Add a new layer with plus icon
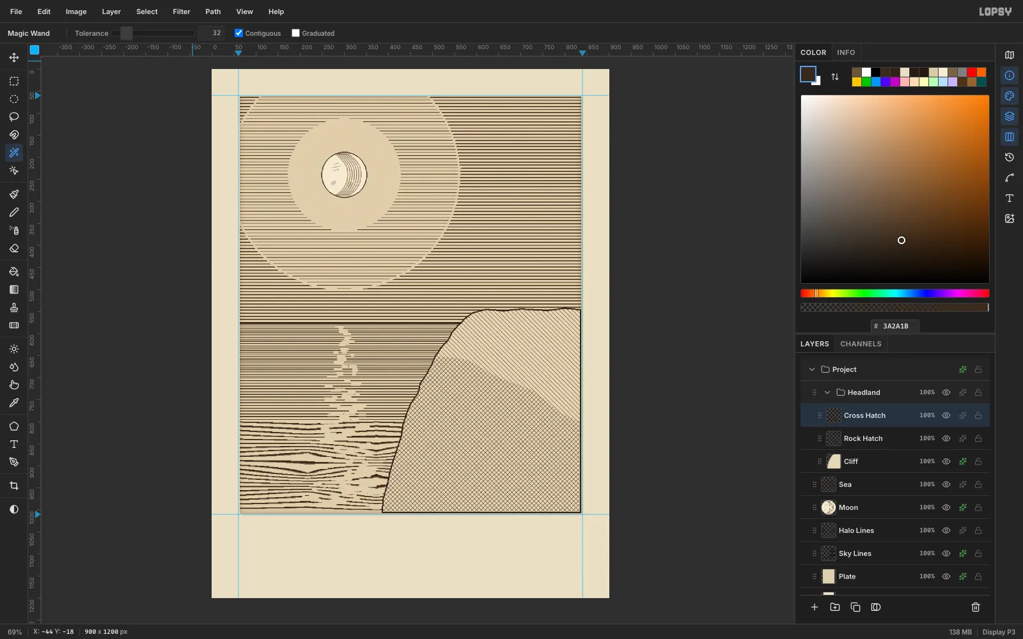 [815, 607]
